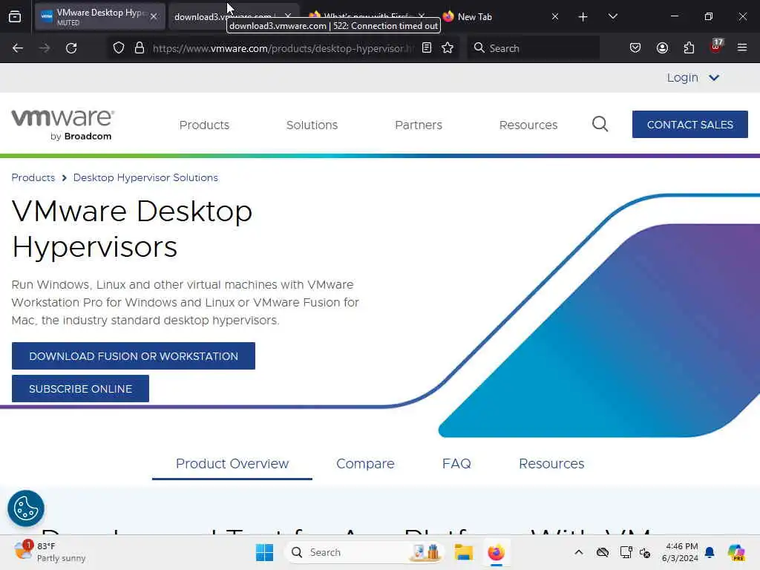Bookmark this page with star icon
This screenshot has height=570, width=760.
pyautogui.click(x=448, y=48)
